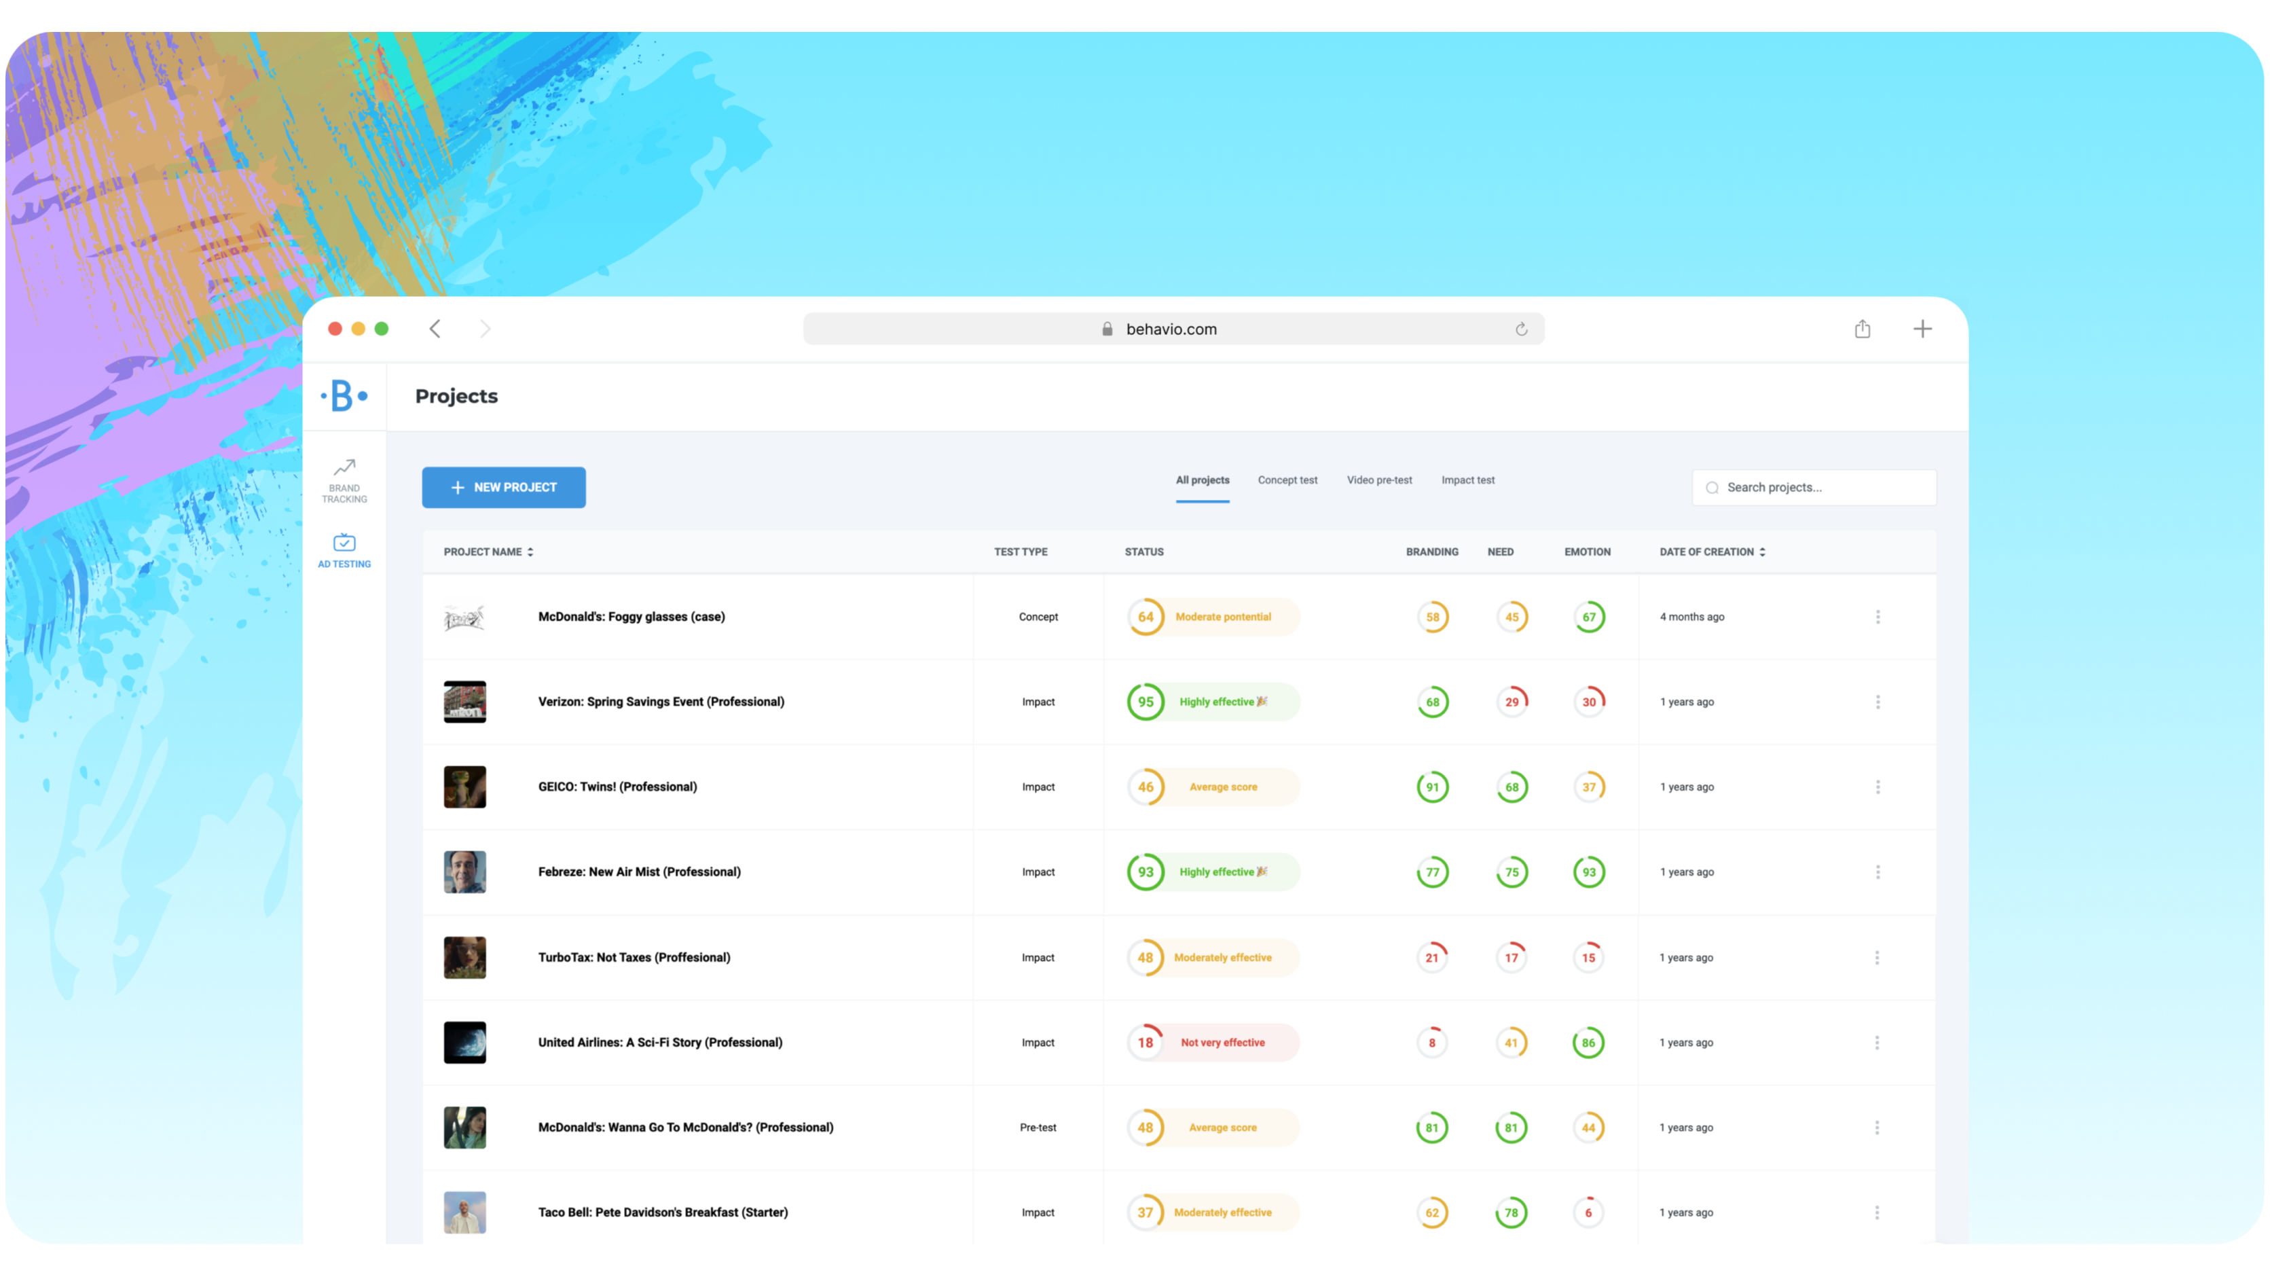2270x1277 pixels.
Task: Switch to the Impact test tab
Action: (x=1467, y=480)
